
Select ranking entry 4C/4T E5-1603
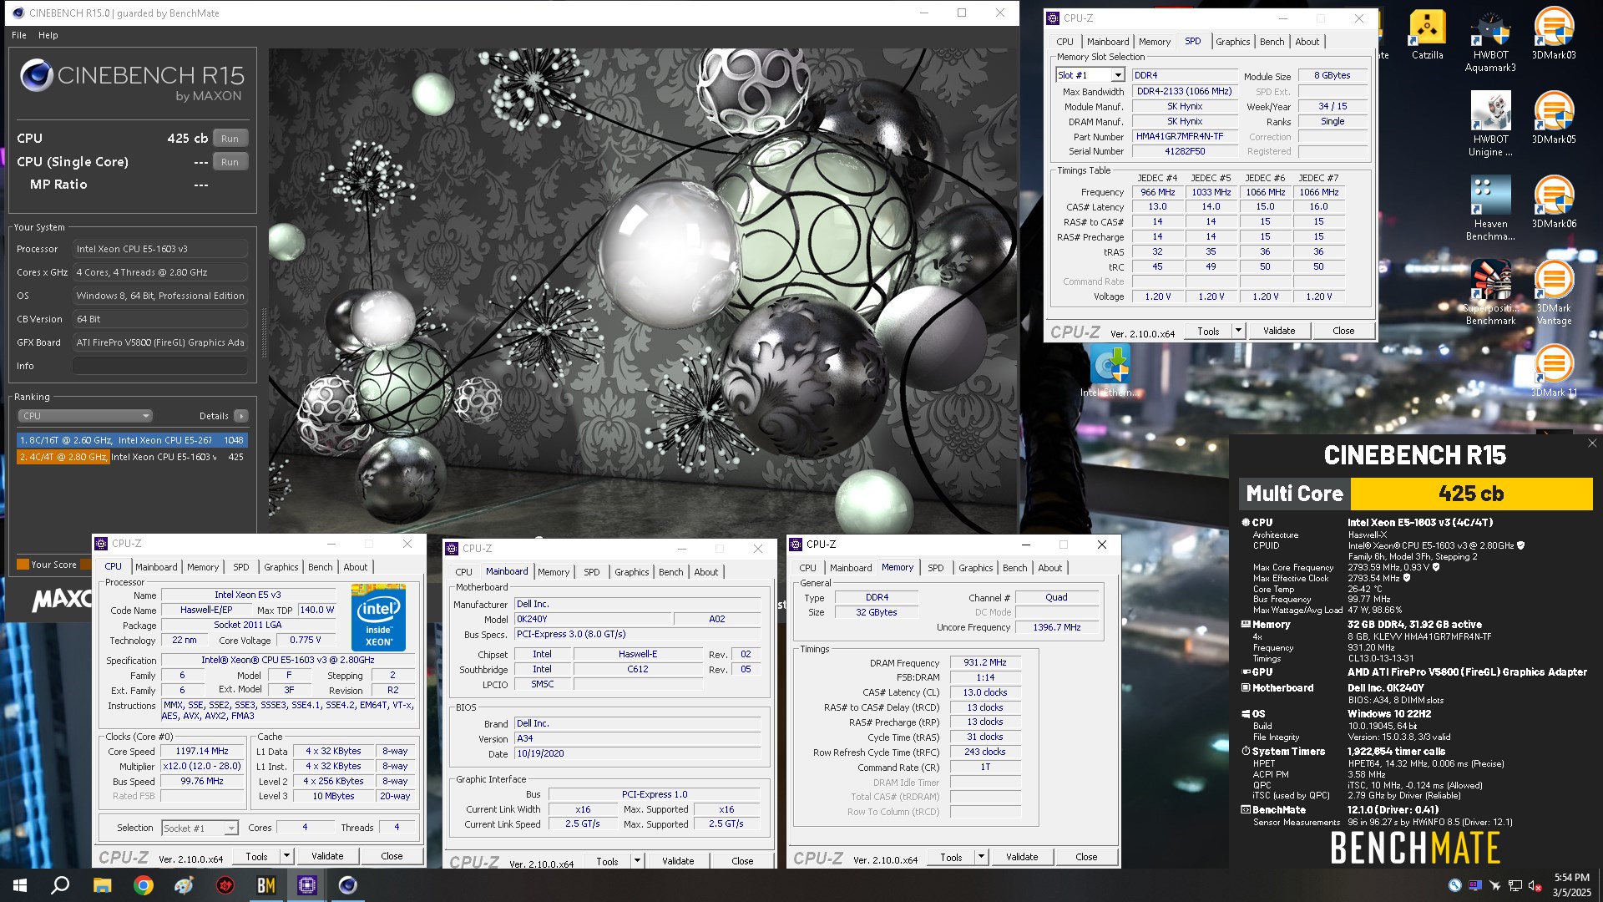click(x=132, y=457)
